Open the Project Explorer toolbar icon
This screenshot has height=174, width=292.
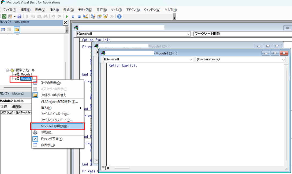pos(93,17)
